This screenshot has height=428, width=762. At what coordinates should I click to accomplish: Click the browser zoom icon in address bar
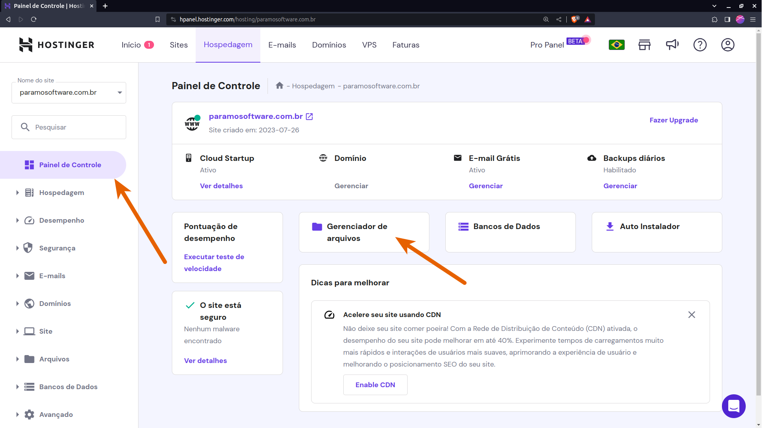click(546, 19)
